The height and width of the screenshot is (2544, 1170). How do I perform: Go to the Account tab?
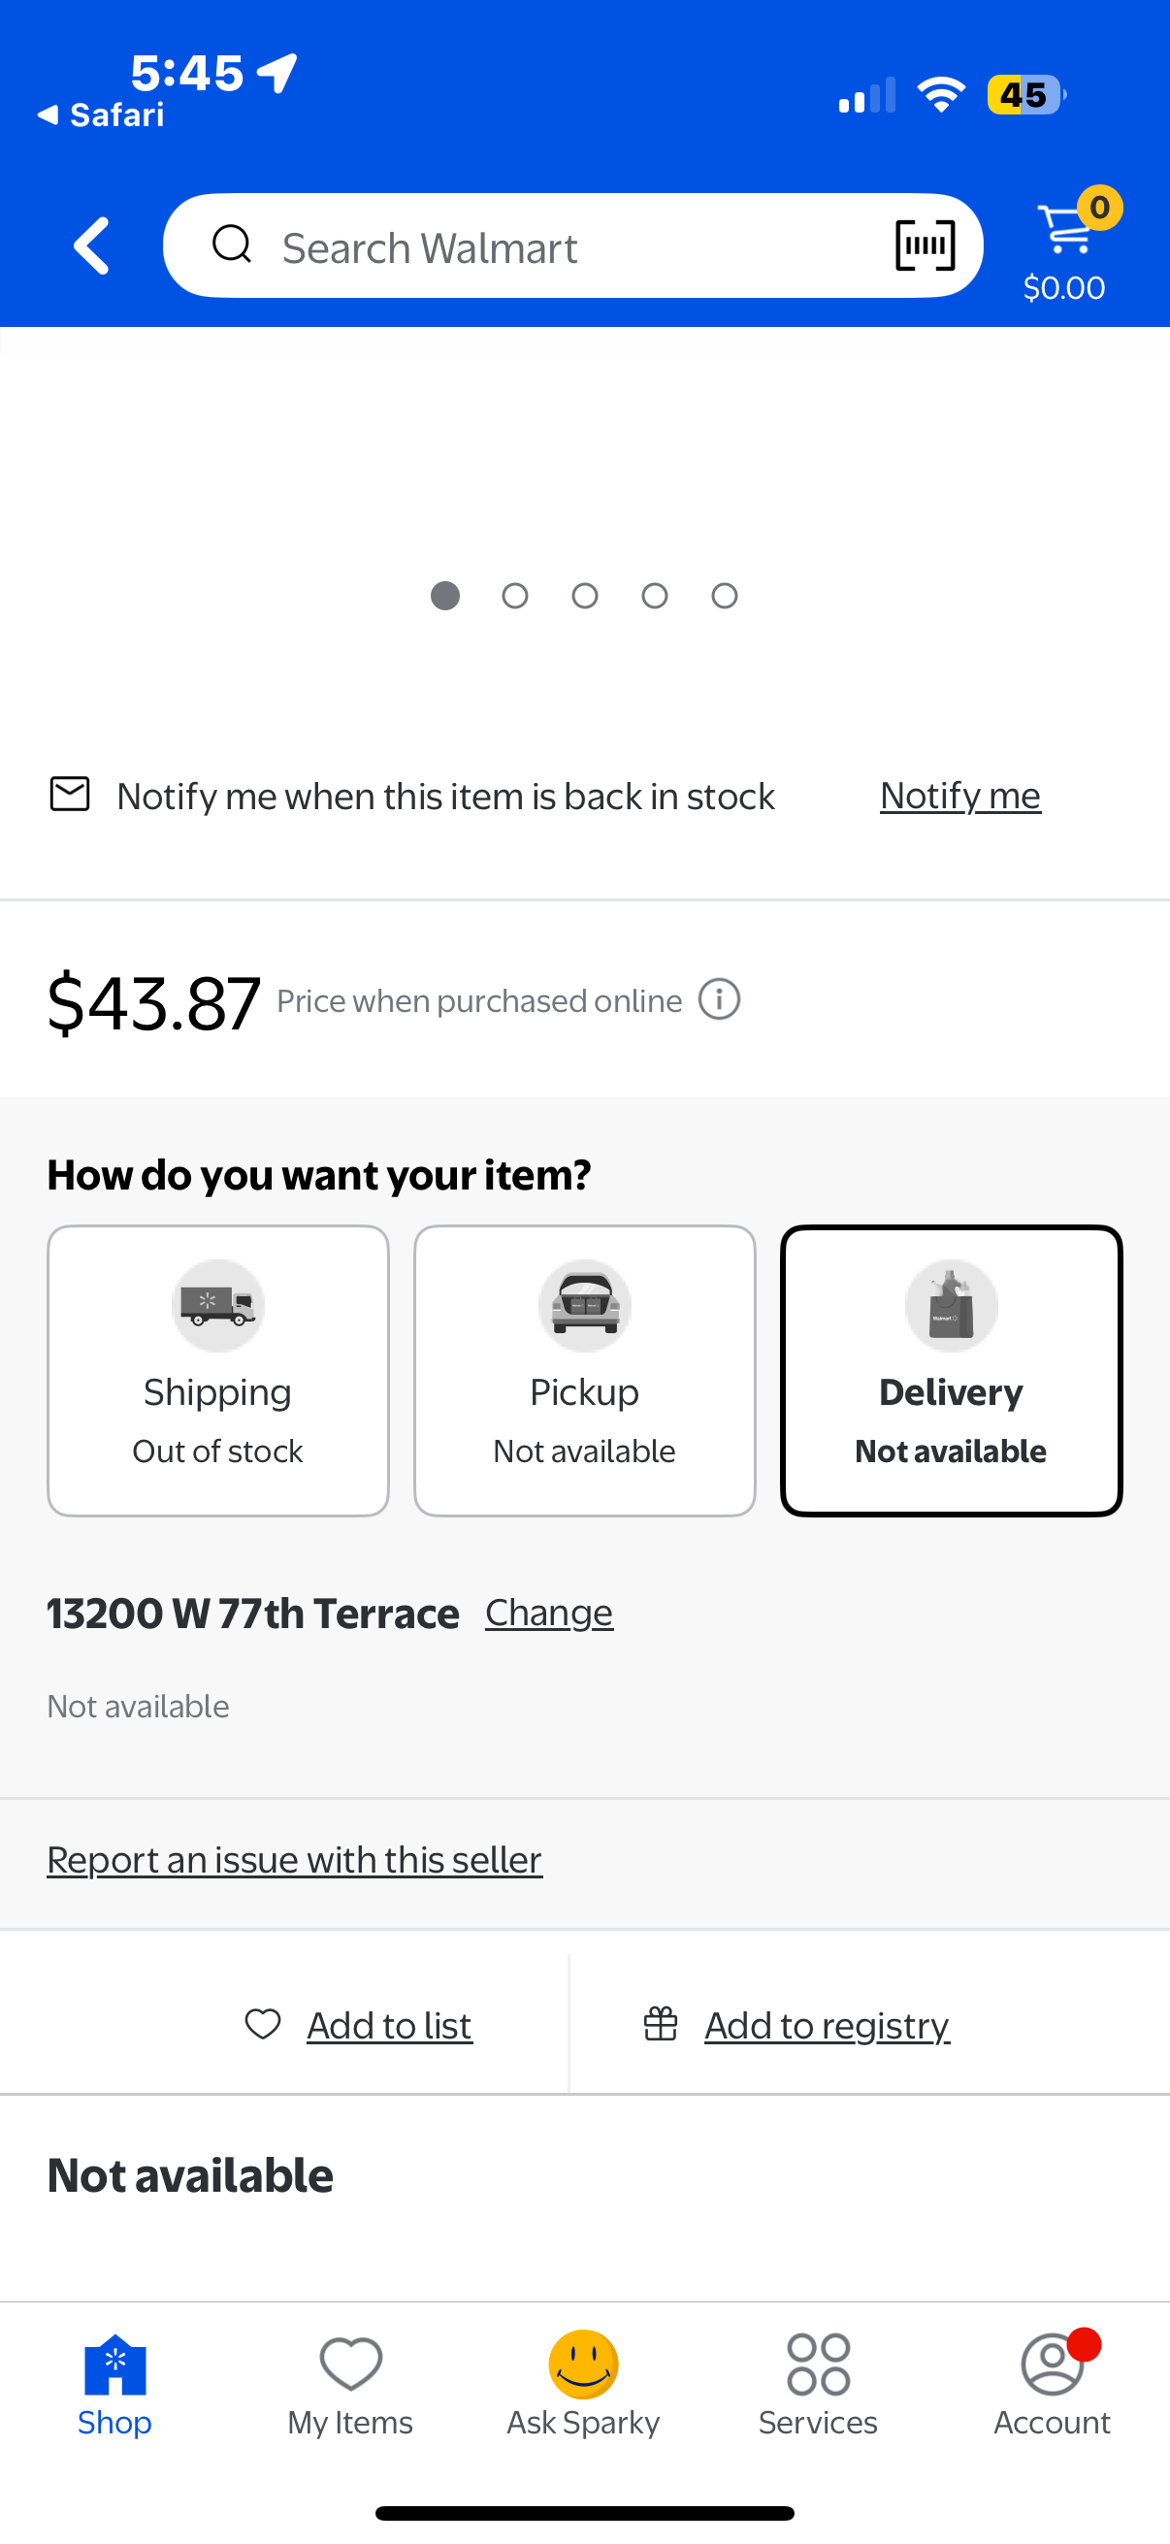[1052, 2382]
